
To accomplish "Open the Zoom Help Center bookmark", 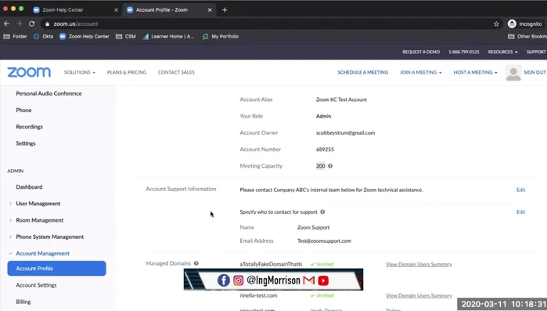I will click(85, 36).
